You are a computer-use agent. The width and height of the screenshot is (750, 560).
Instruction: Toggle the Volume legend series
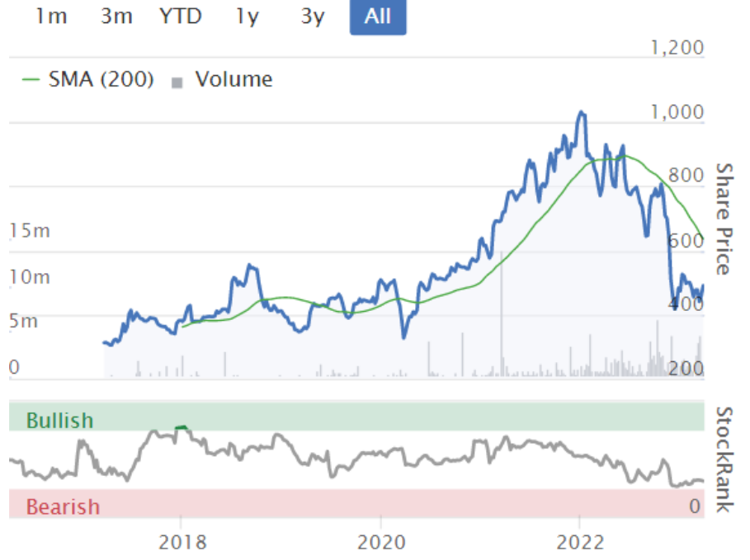coord(233,80)
